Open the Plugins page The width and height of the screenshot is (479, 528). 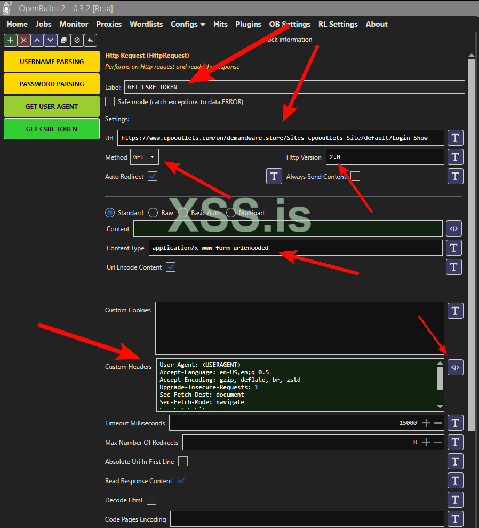point(248,24)
